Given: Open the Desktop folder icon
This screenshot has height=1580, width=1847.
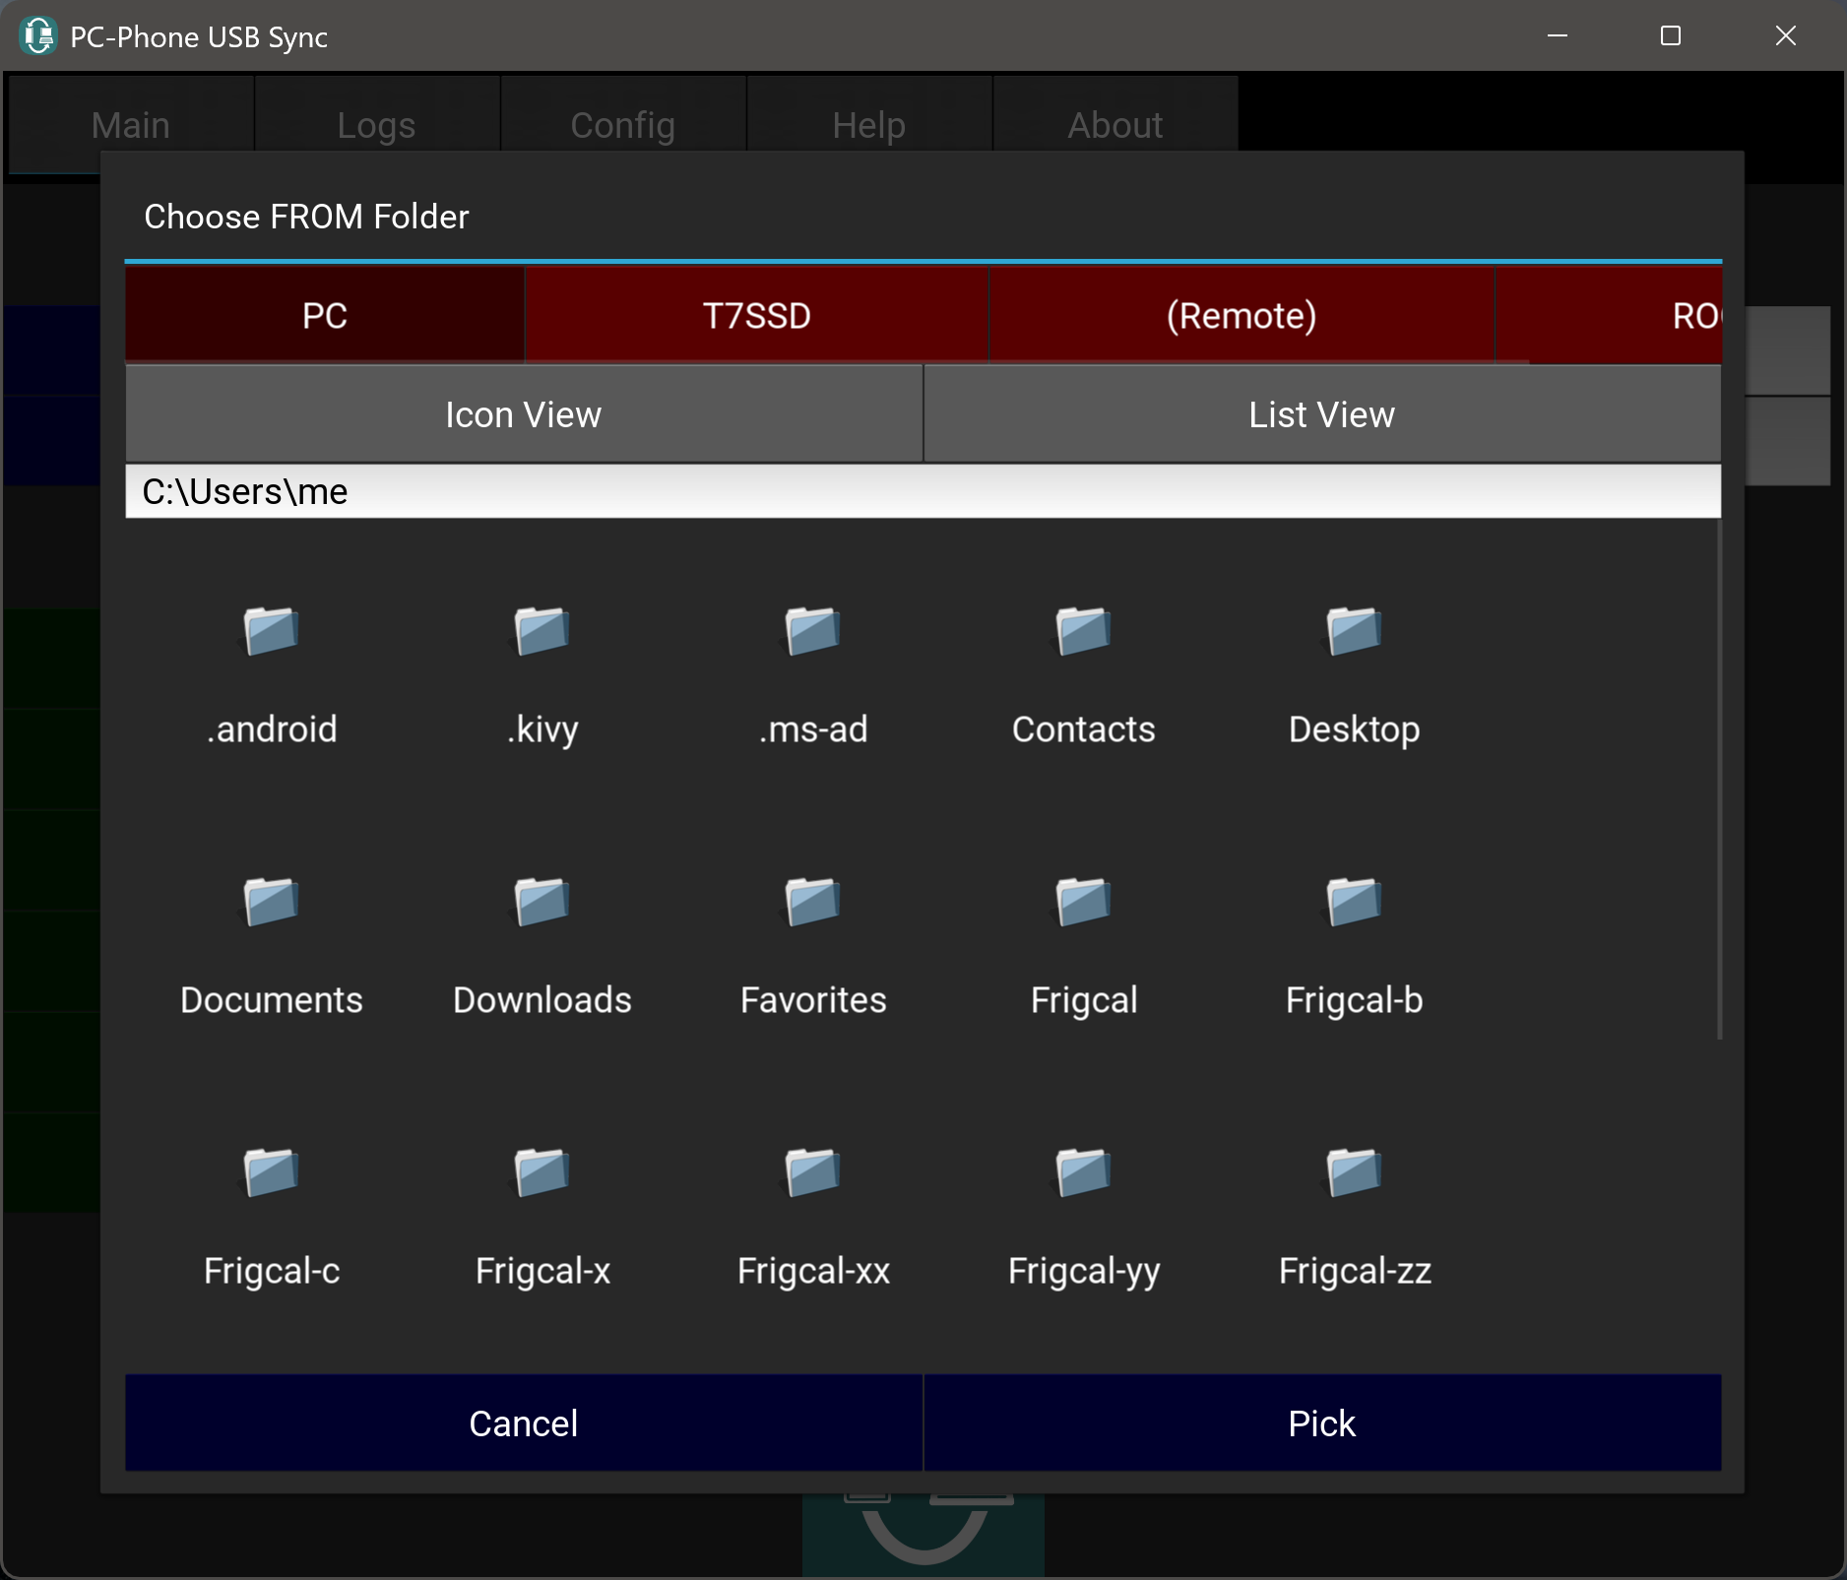Looking at the screenshot, I should click(x=1354, y=631).
